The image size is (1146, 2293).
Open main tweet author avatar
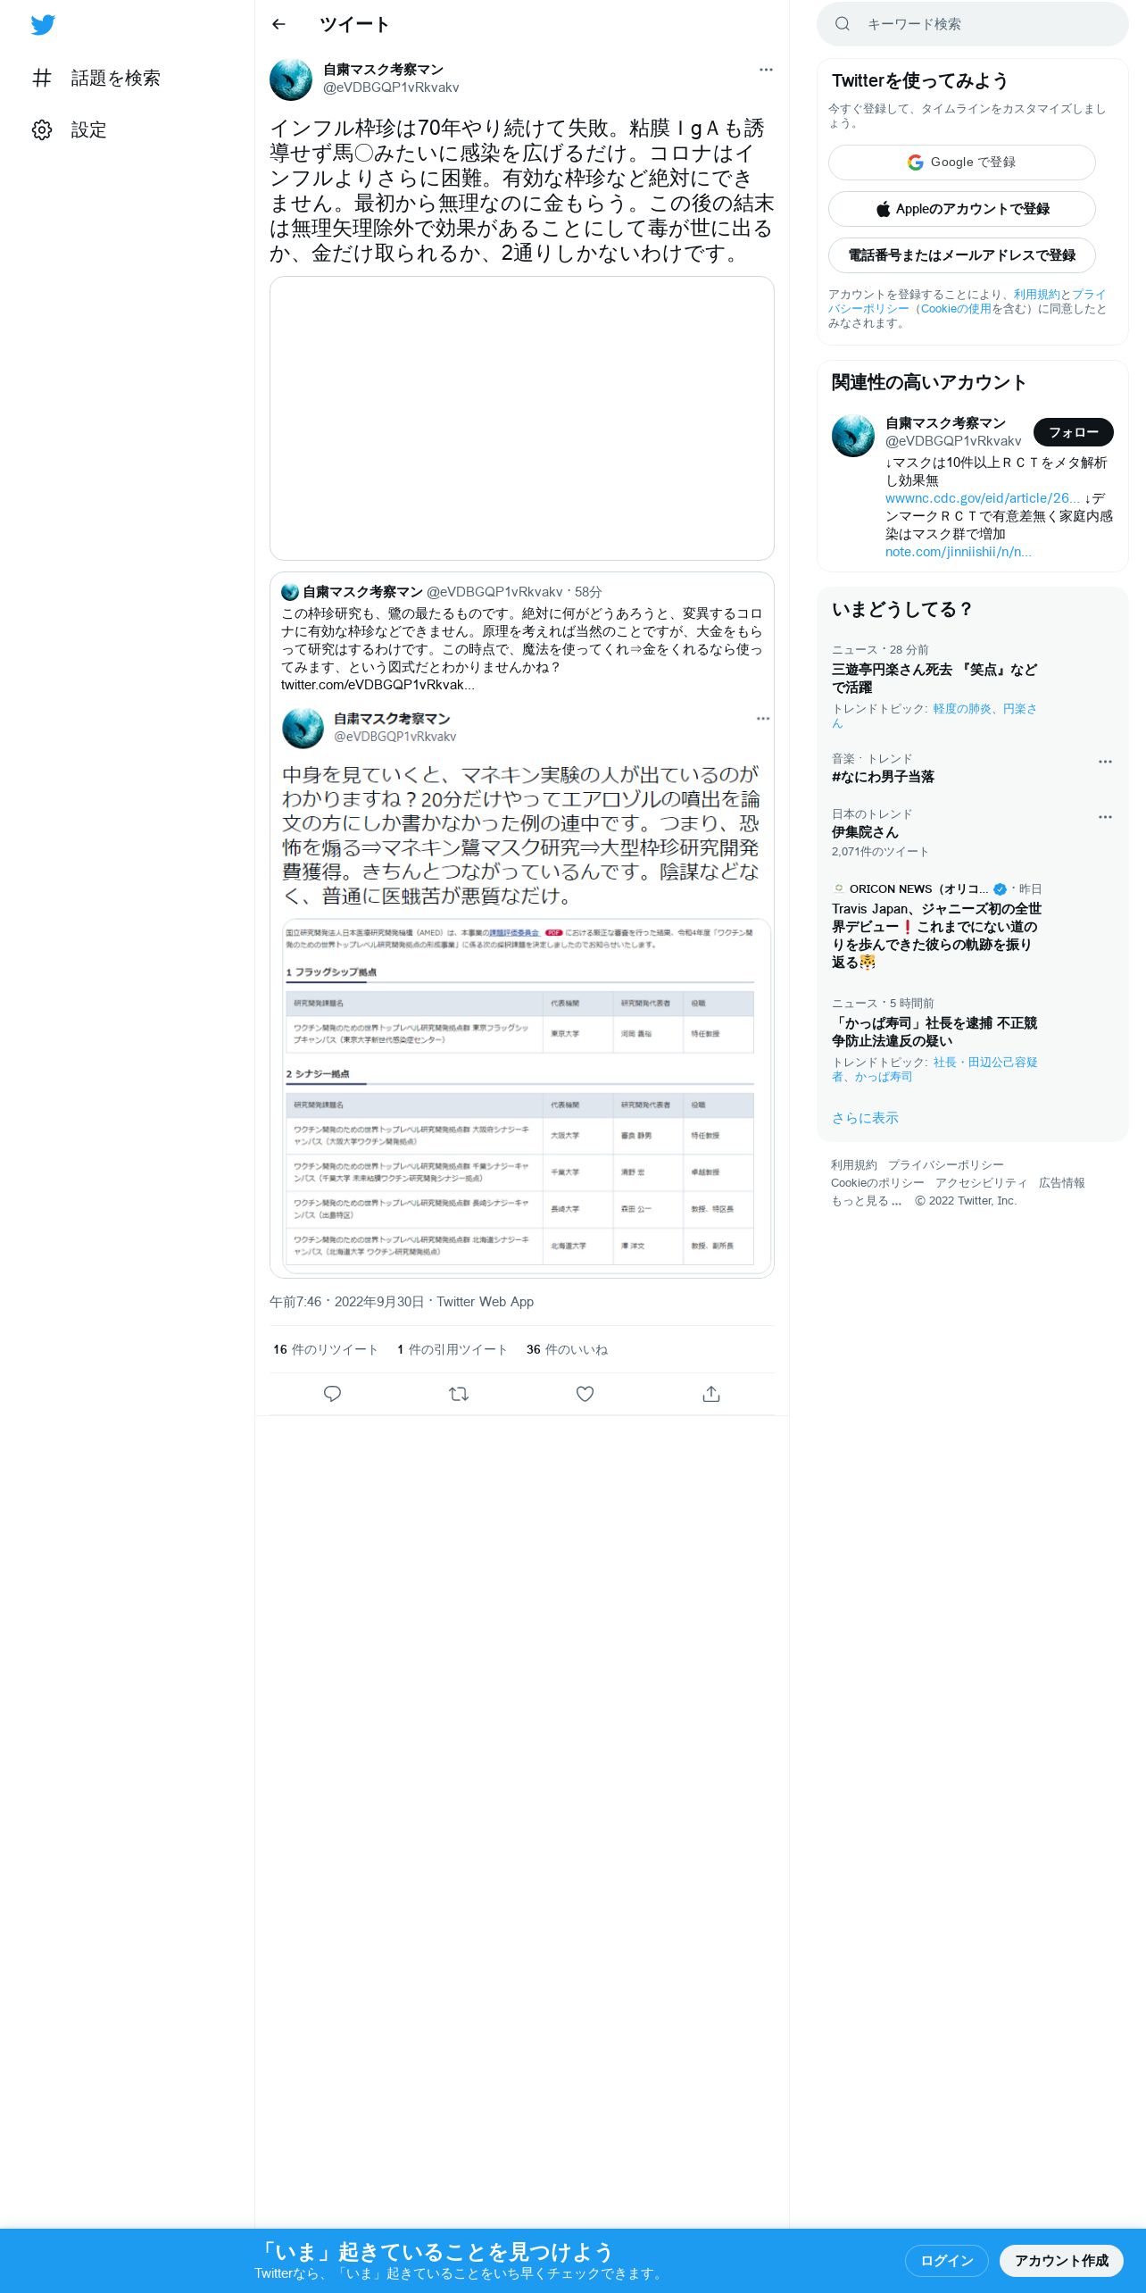click(291, 79)
